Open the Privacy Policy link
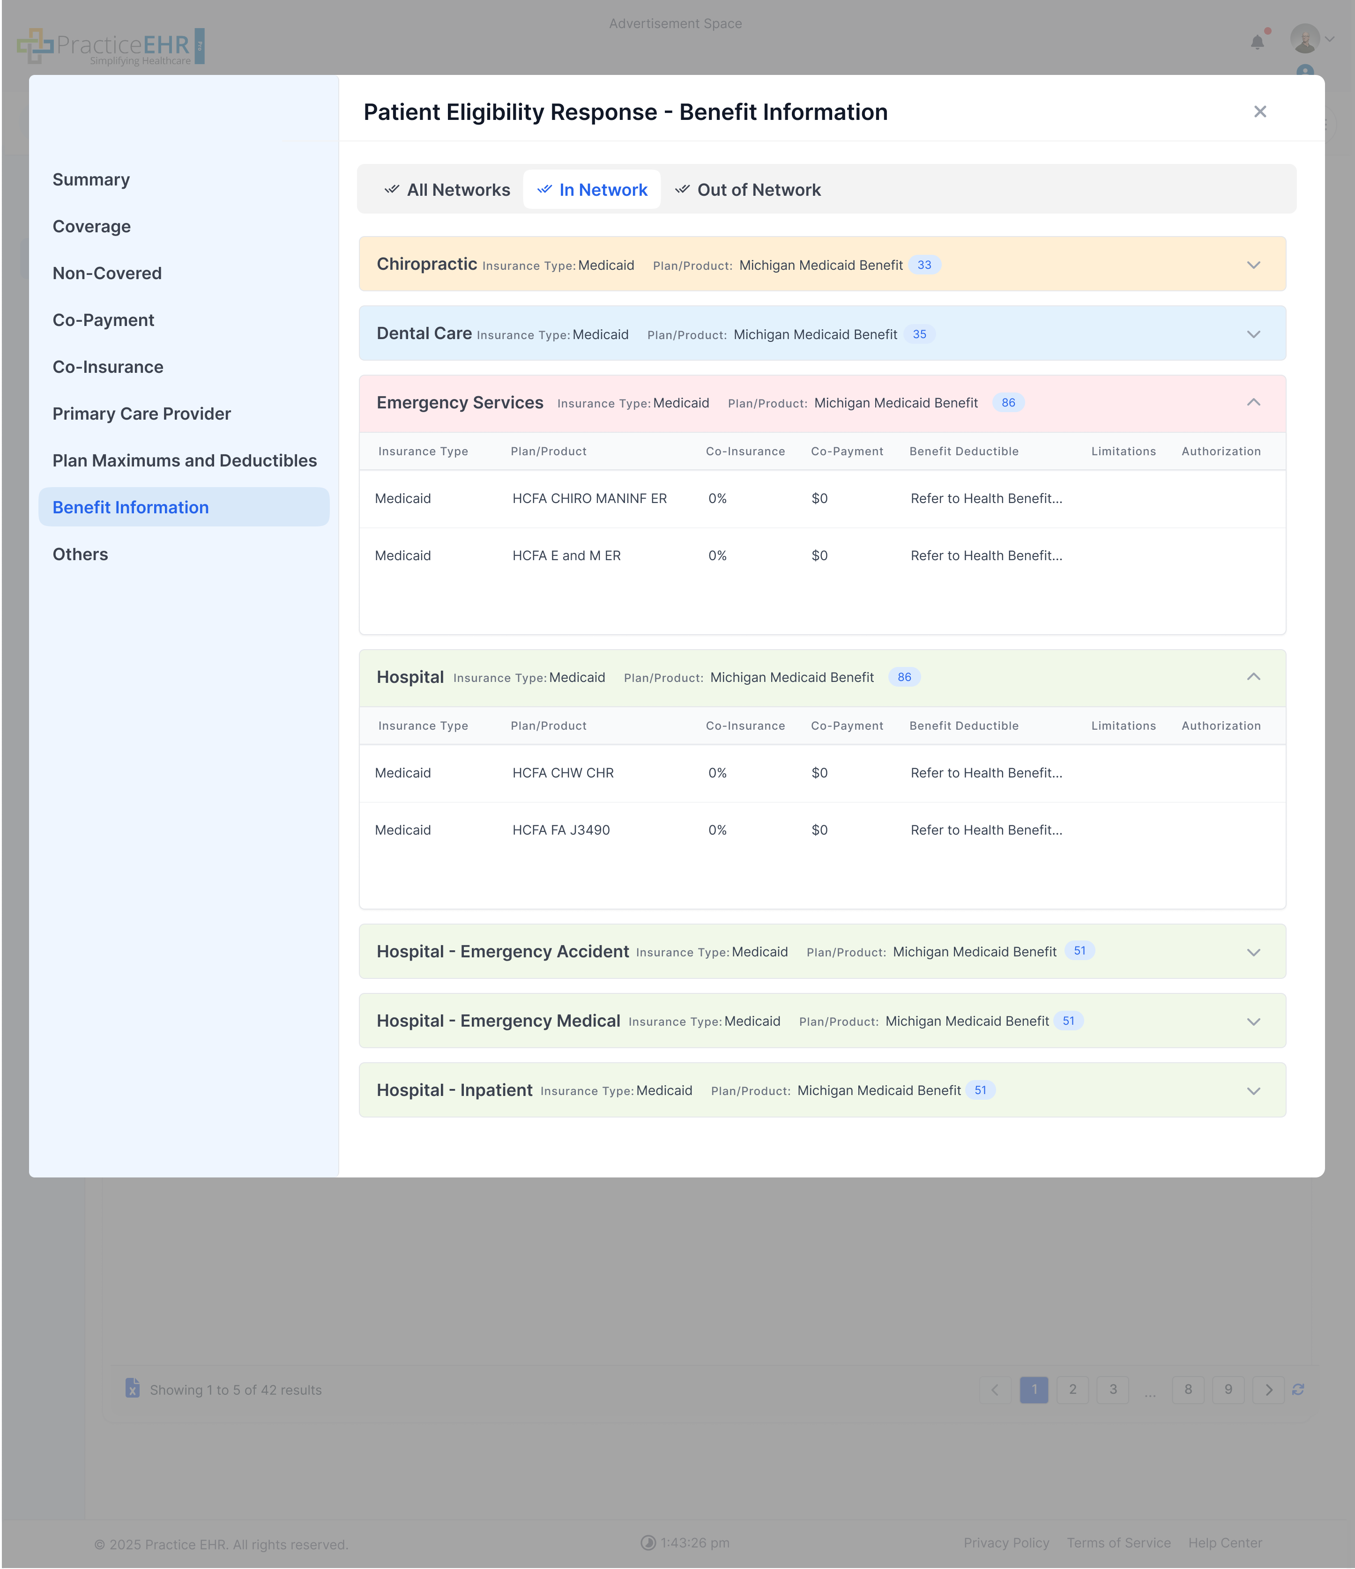 (1006, 1542)
